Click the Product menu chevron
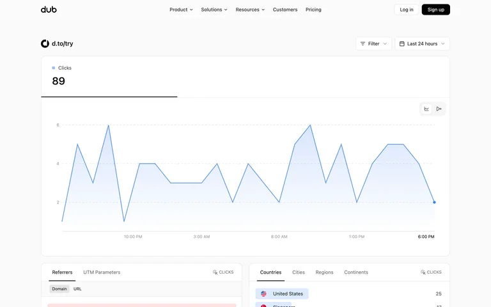 pyautogui.click(x=191, y=10)
